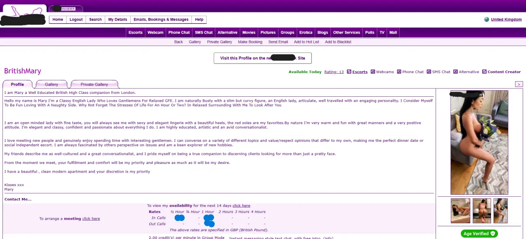Toggle the Content Creator checkbox
The width and height of the screenshot is (526, 239).
click(x=484, y=72)
